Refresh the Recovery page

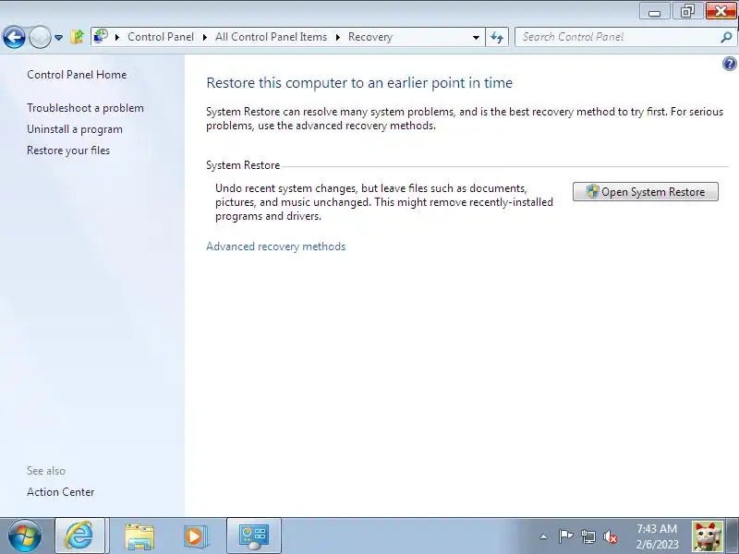click(x=497, y=37)
